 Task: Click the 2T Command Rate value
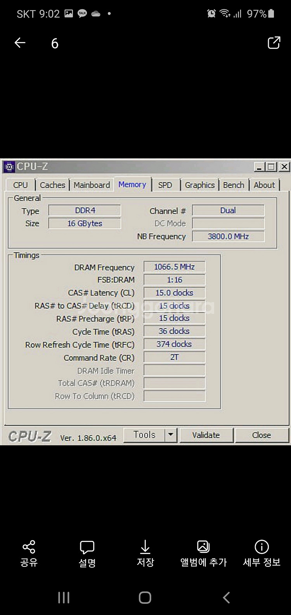[x=174, y=357]
